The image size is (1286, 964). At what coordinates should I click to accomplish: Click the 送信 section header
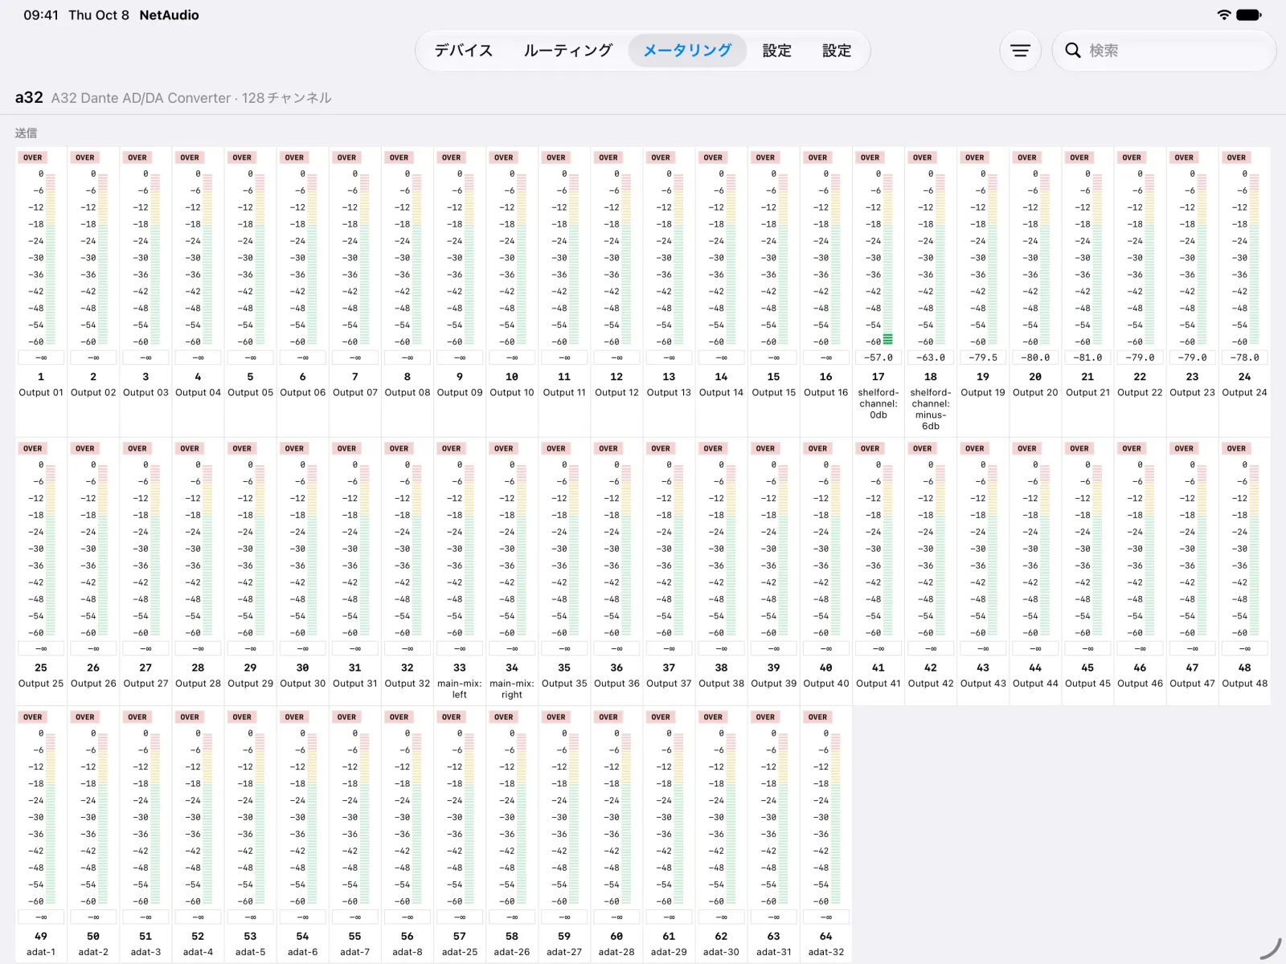click(x=26, y=133)
